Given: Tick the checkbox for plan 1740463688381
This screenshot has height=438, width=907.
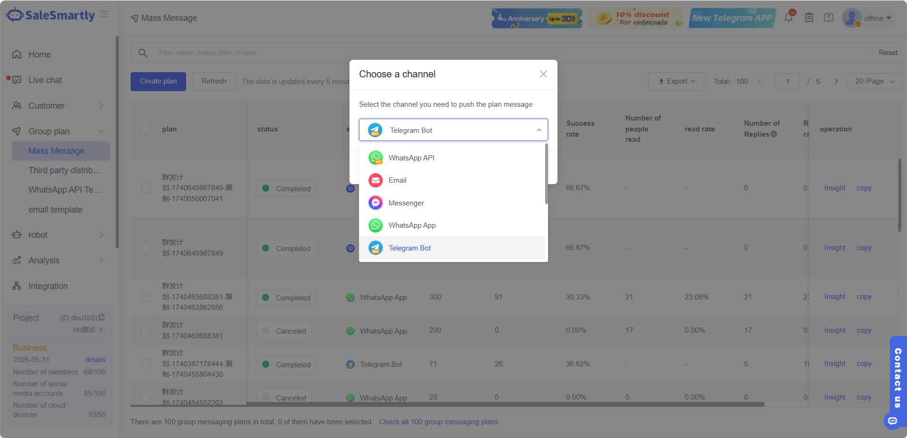Looking at the screenshot, I should click(x=146, y=330).
